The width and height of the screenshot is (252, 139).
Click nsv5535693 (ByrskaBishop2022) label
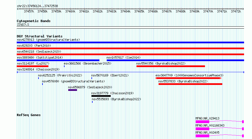pyautogui.click(x=116, y=99)
